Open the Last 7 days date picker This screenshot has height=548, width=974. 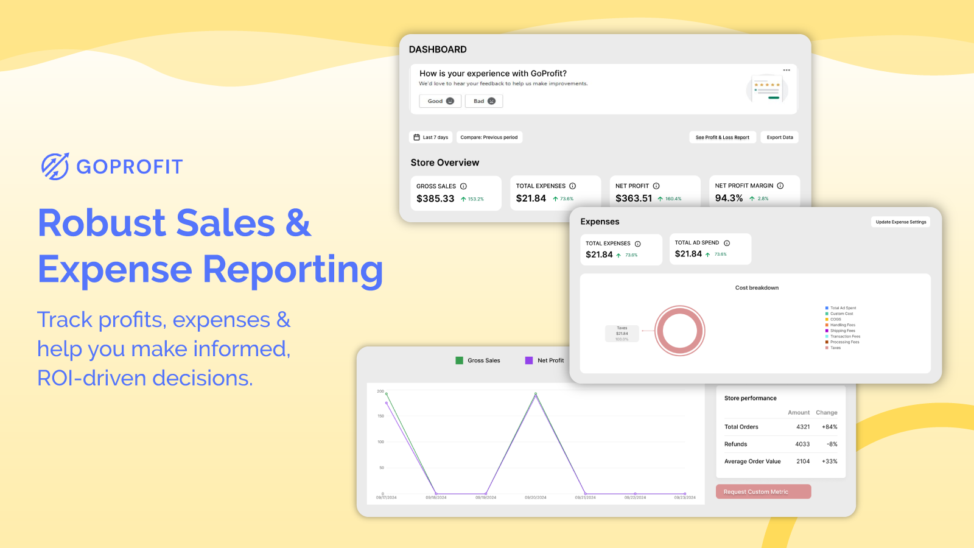point(431,137)
